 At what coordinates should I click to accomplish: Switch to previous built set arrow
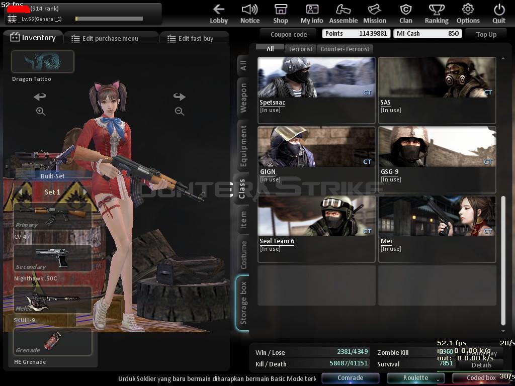[20, 191]
